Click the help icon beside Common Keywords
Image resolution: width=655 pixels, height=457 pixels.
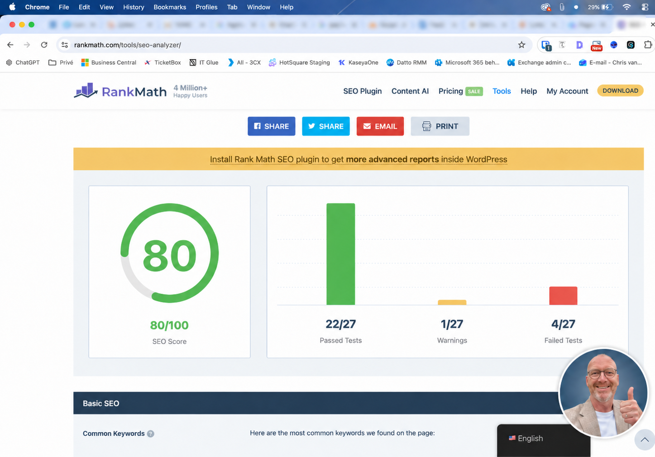pos(151,433)
